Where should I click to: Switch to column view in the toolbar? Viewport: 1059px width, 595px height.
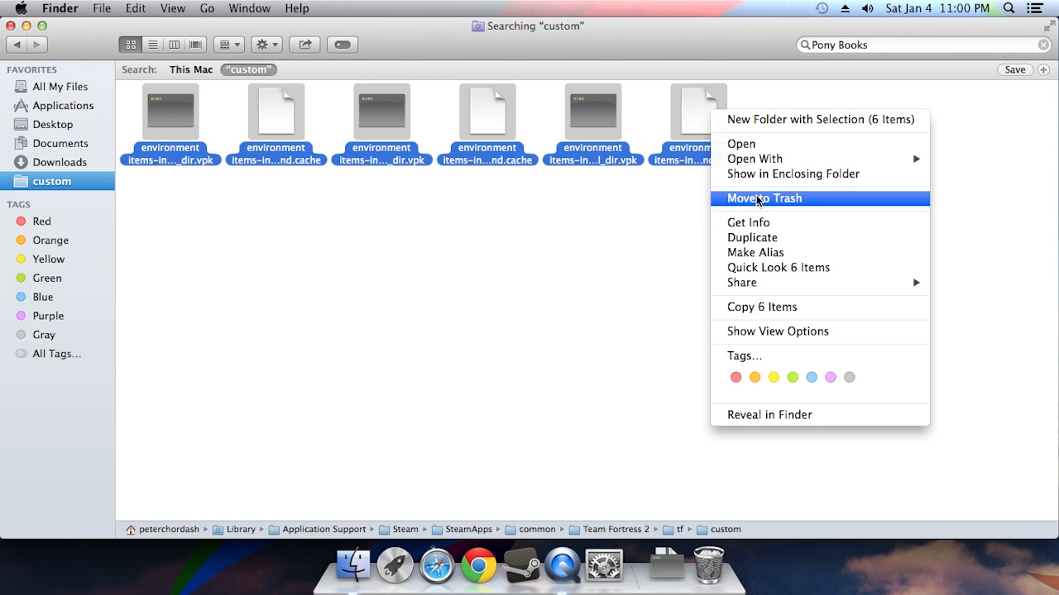[x=174, y=45]
